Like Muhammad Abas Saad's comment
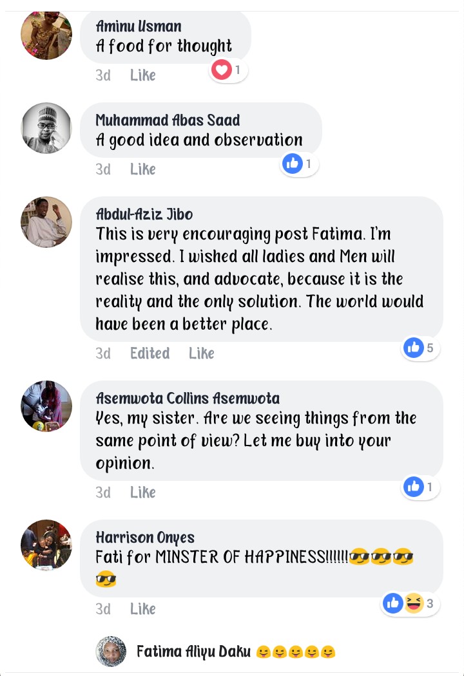This screenshot has height=676, width=464. pos(142,169)
